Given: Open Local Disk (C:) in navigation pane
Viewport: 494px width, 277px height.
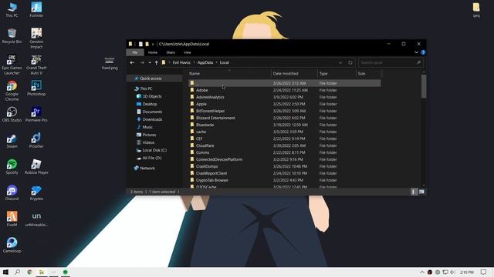Looking at the screenshot, I should [154, 150].
